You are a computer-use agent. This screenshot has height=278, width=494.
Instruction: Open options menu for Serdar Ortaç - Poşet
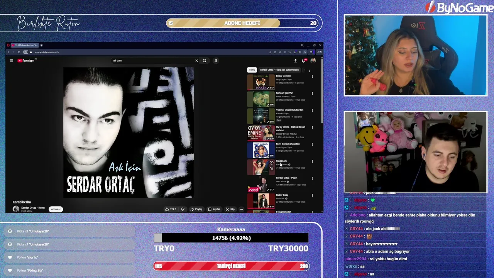click(312, 178)
